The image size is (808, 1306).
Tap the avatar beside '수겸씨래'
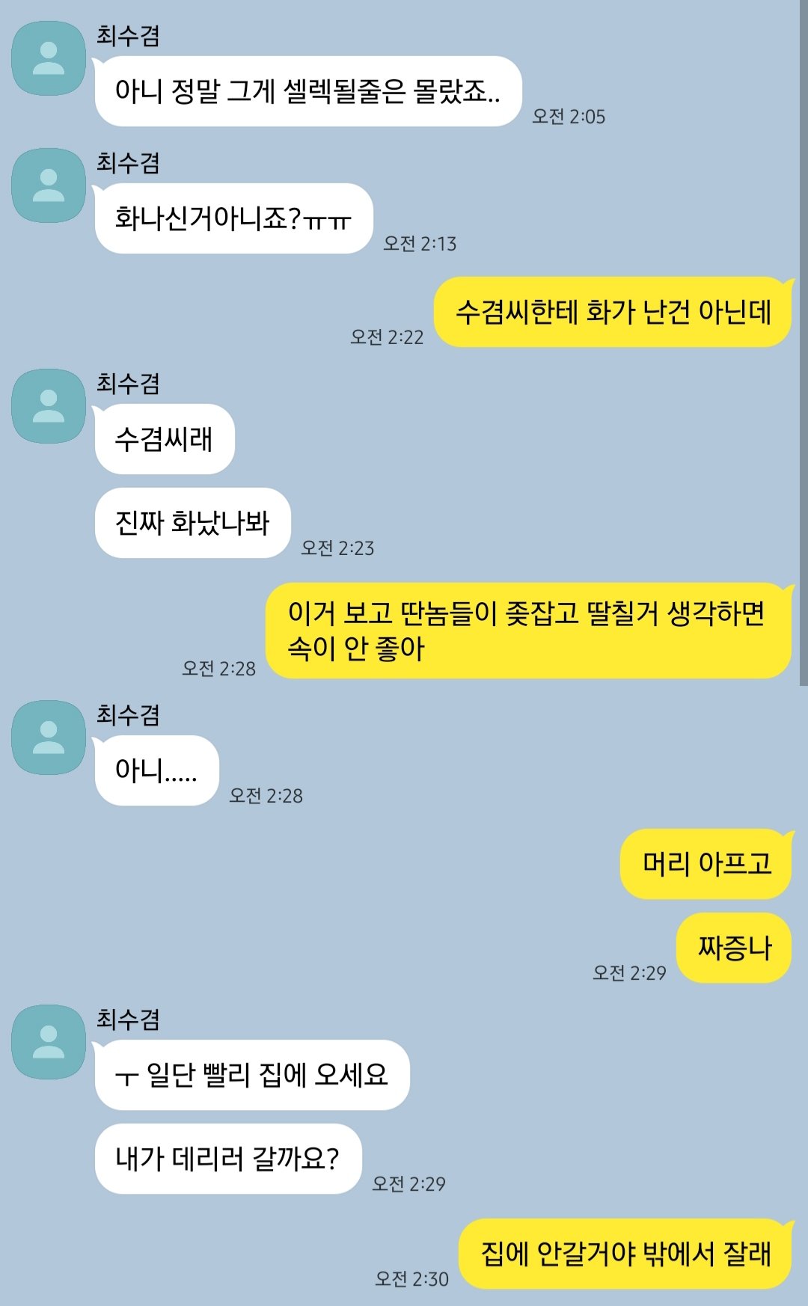pos(49,406)
